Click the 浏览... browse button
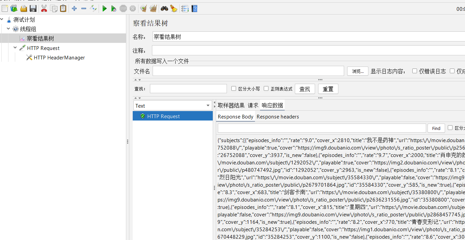The image size is (465, 240). pyautogui.click(x=358, y=71)
